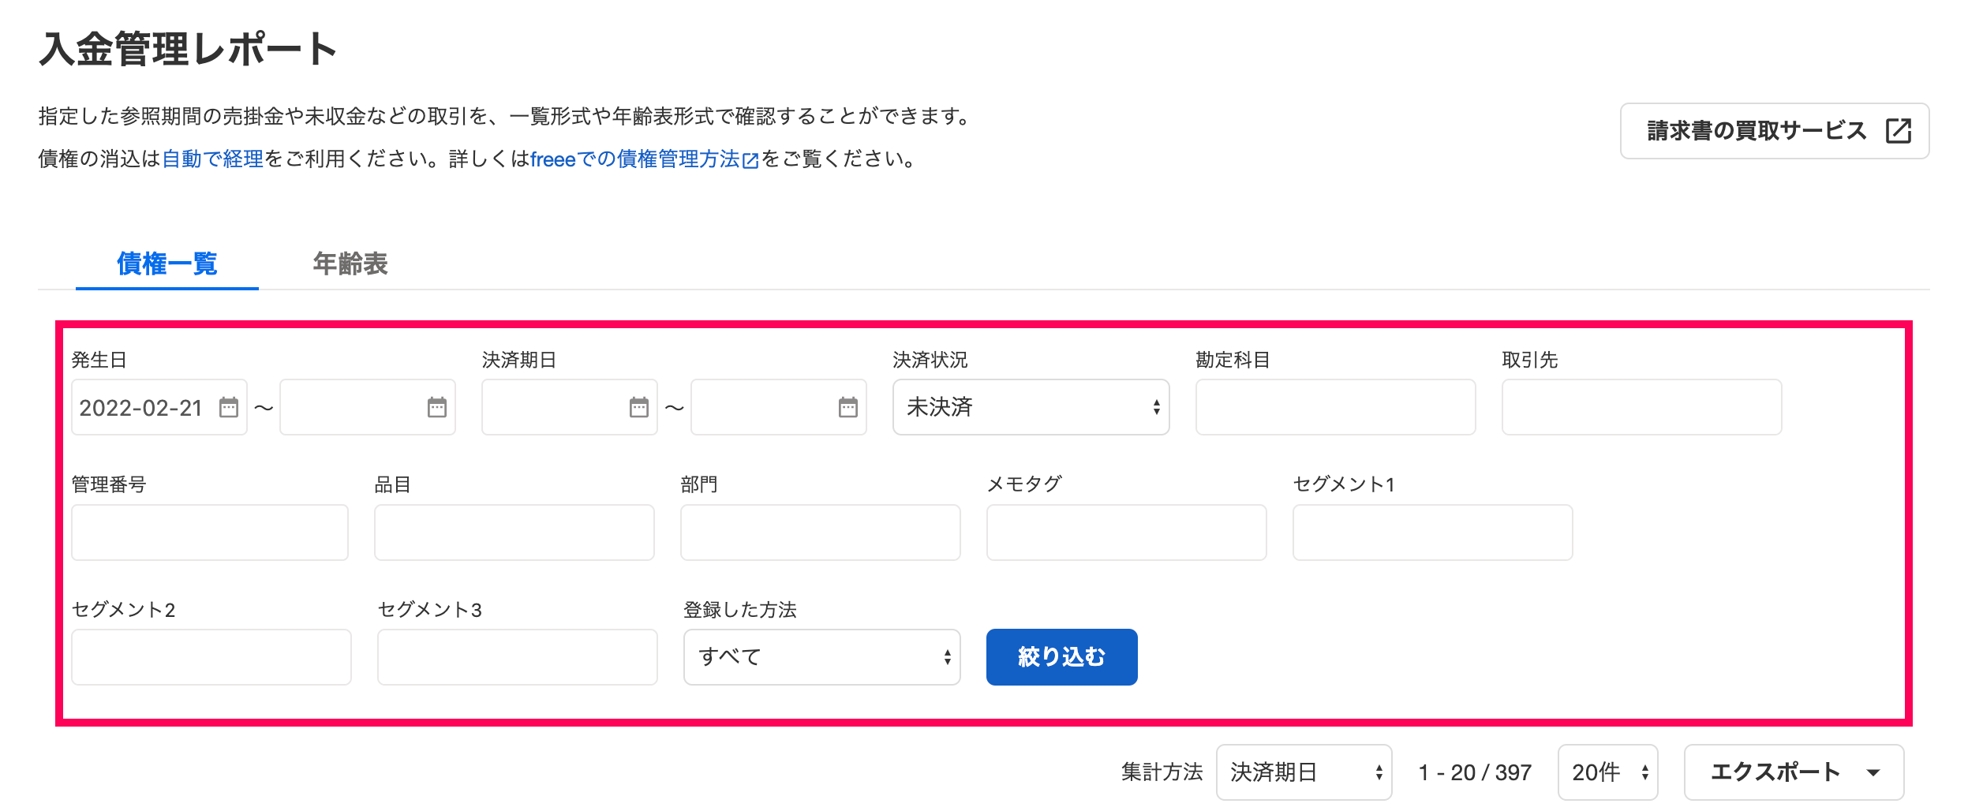This screenshot has height=811, width=1968.
Task: Click the 部門 input field
Action: coord(821,533)
